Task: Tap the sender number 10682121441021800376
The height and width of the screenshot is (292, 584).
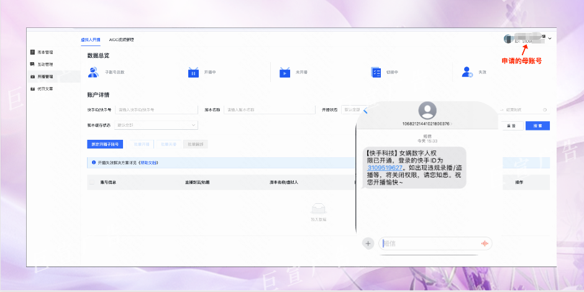Action: coord(426,124)
